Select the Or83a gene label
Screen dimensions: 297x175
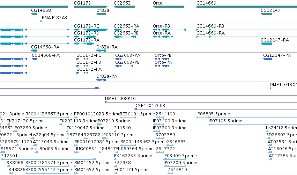103,10
